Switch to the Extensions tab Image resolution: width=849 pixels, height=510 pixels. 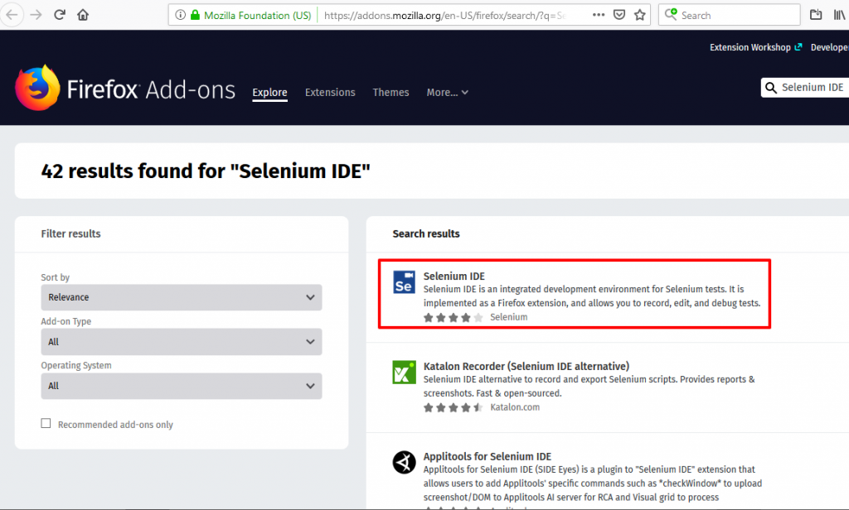330,93
